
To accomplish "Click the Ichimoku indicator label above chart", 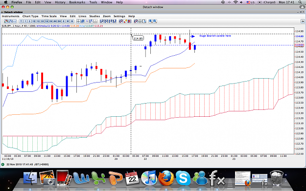I will [x=70, y=26].
